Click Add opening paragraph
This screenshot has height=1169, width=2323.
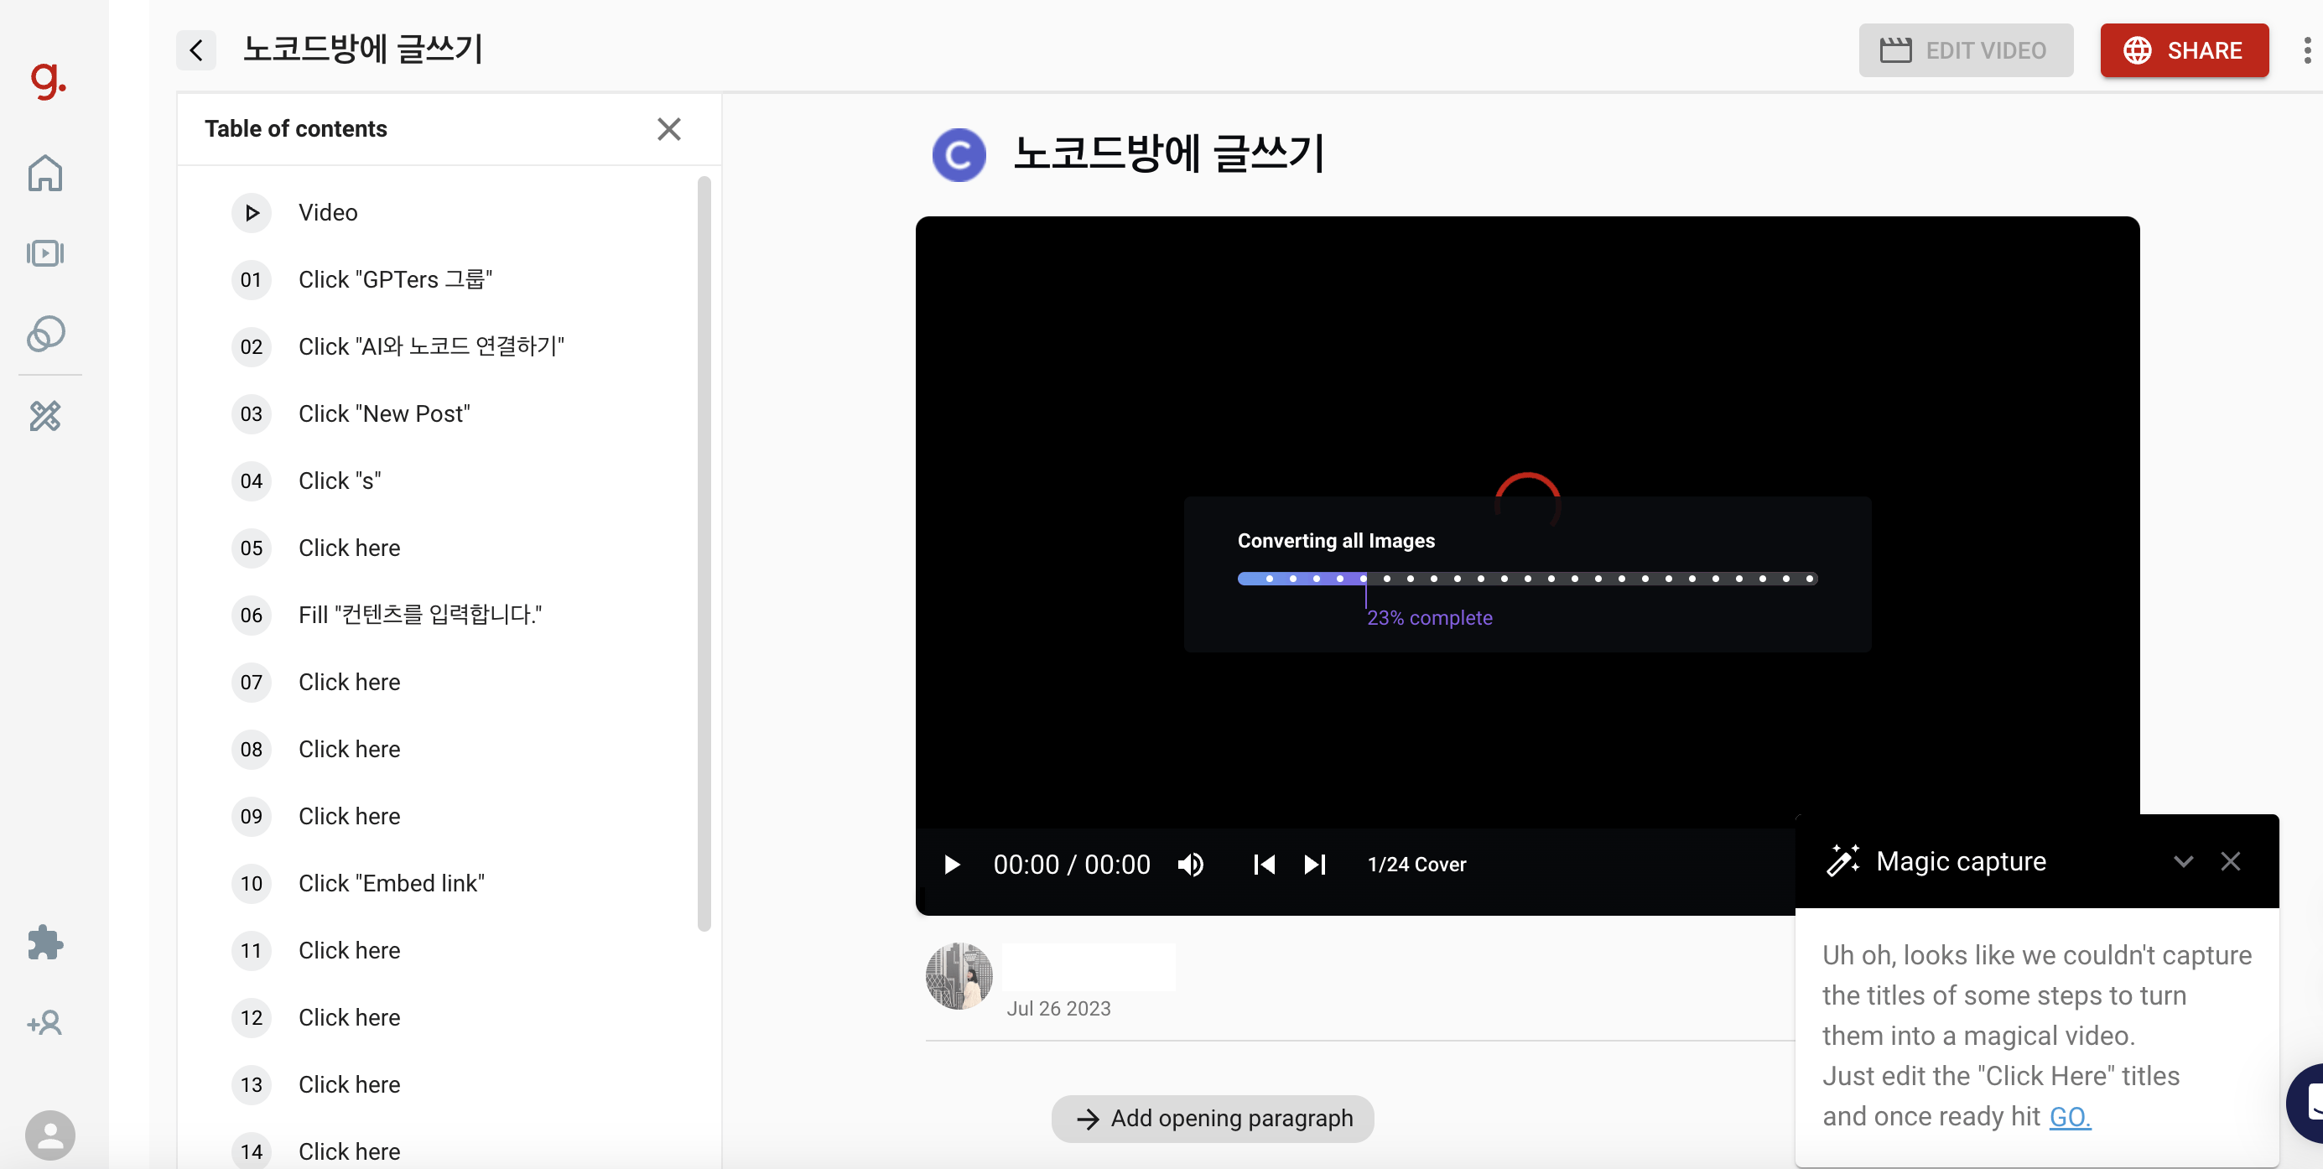click(1212, 1119)
